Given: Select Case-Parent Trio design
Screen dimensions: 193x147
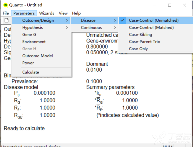Looking at the screenshot, I should pos(156,42).
